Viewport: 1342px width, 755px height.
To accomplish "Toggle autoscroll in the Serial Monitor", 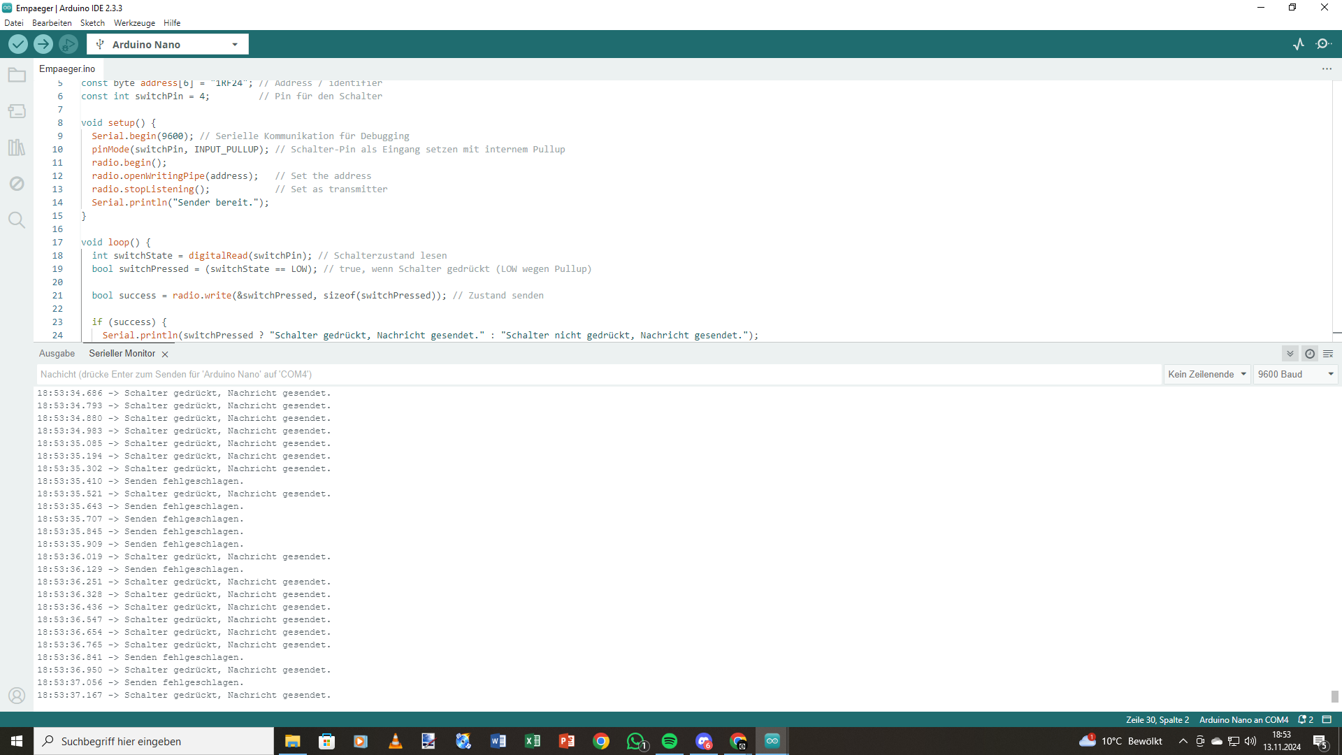I will coord(1290,354).
